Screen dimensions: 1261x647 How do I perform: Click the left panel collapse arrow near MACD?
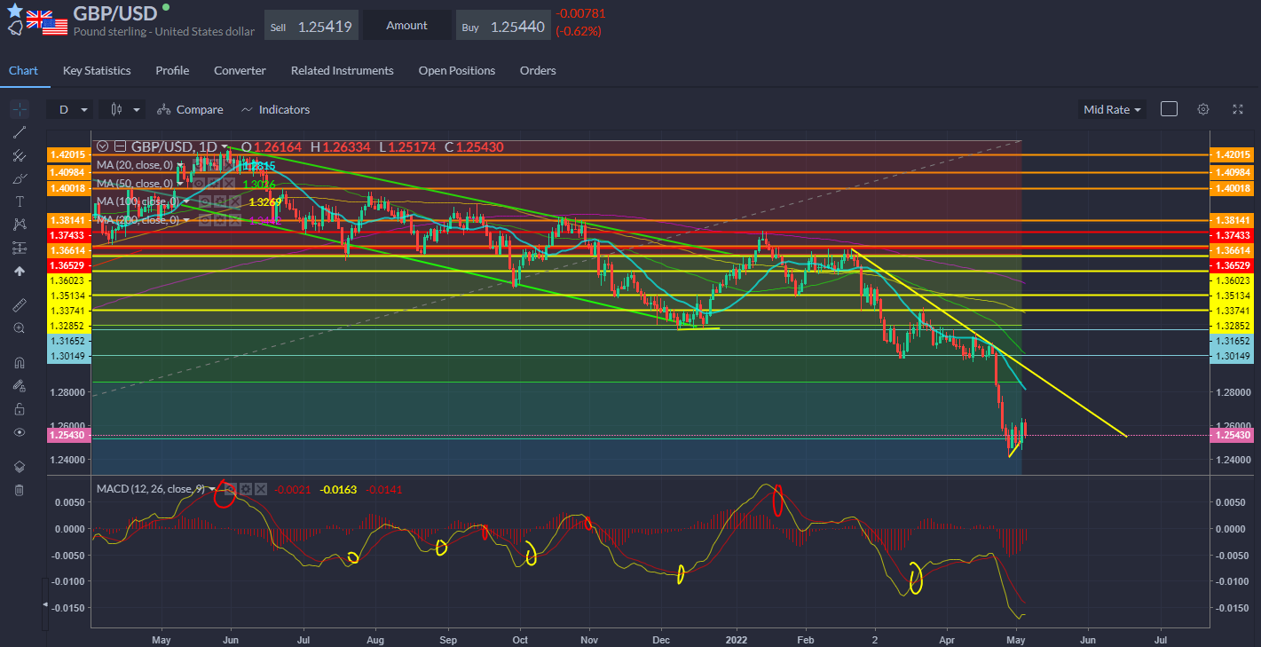45,604
